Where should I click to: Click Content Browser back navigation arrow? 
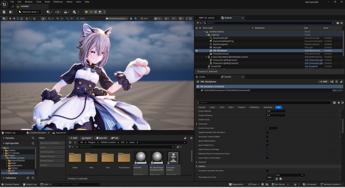[x=70, y=142]
